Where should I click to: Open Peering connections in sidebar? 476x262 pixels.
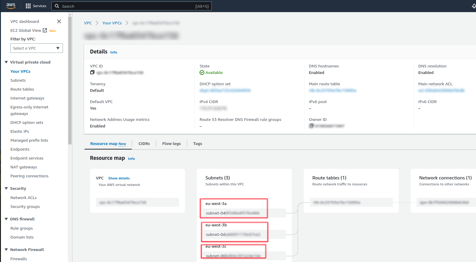point(29,176)
